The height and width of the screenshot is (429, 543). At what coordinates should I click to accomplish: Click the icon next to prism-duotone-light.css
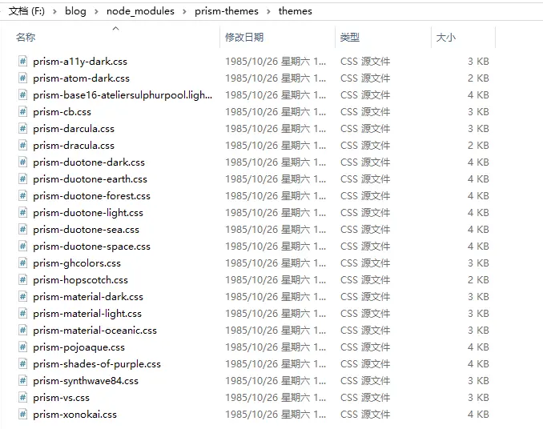coord(22,212)
